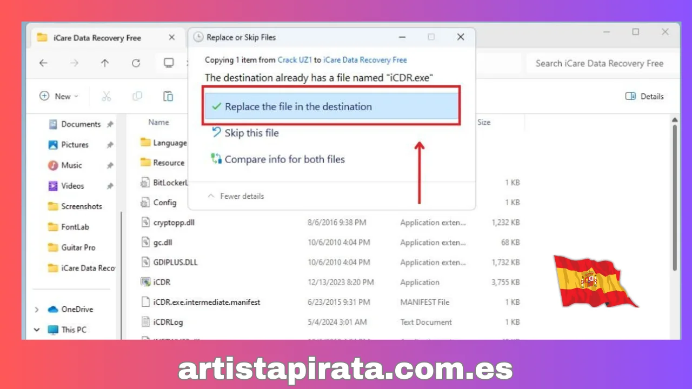Collapse the This PC tree node
692x389 pixels.
click(37, 330)
